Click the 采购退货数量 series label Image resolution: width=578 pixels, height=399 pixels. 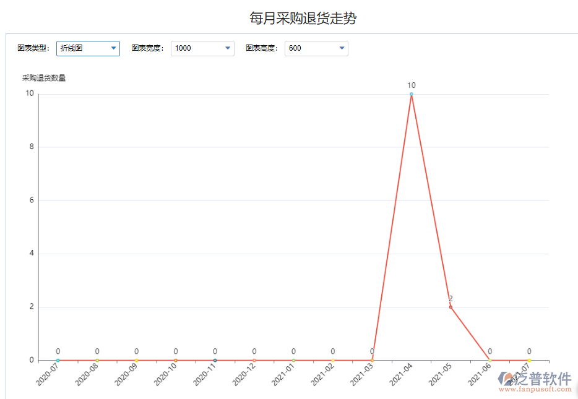coord(43,77)
